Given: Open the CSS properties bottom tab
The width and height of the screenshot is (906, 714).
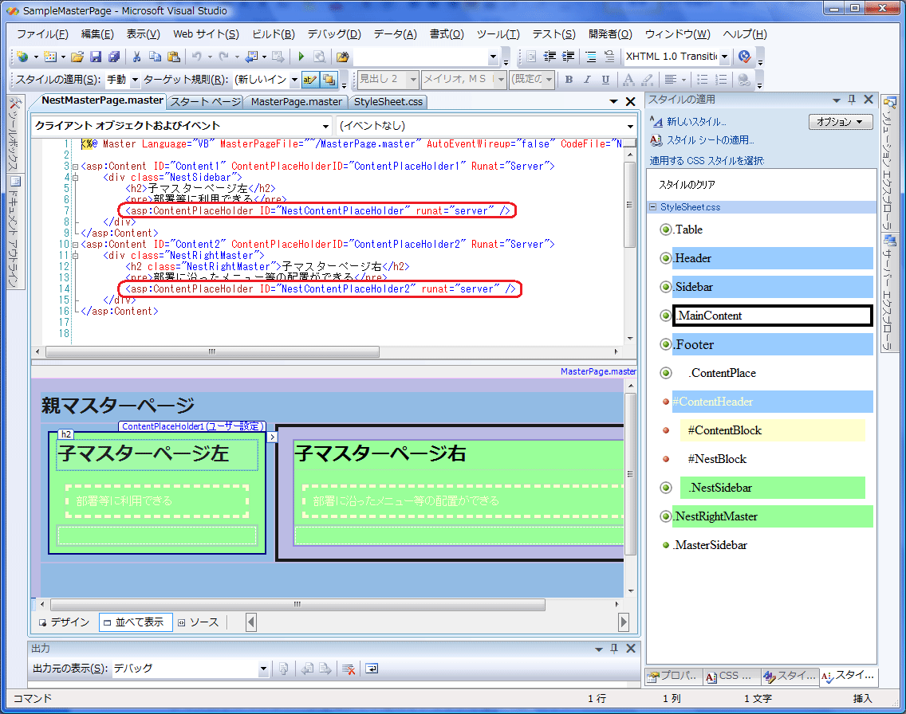Looking at the screenshot, I should 731,676.
